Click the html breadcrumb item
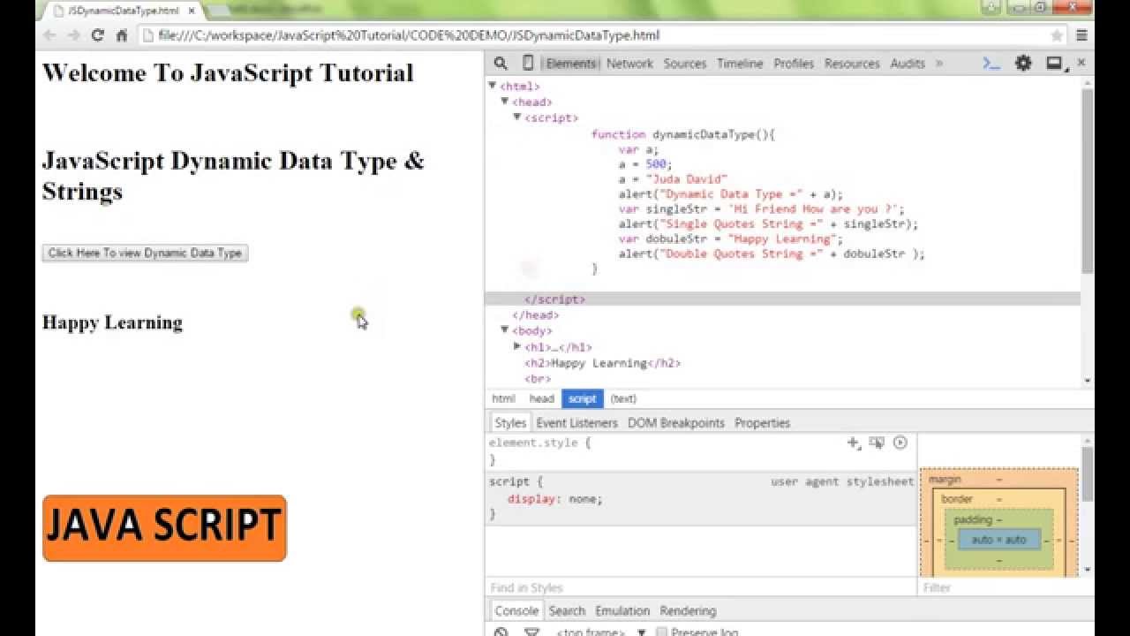This screenshot has width=1130, height=636. pos(503,398)
